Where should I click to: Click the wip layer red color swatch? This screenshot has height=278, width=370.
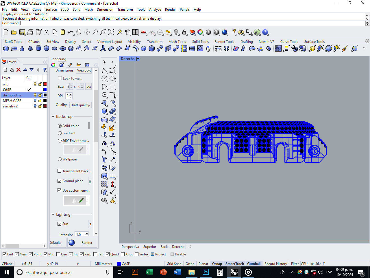(45, 84)
